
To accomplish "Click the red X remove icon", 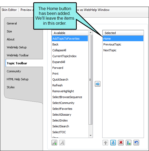I will click(x=121, y=142).
